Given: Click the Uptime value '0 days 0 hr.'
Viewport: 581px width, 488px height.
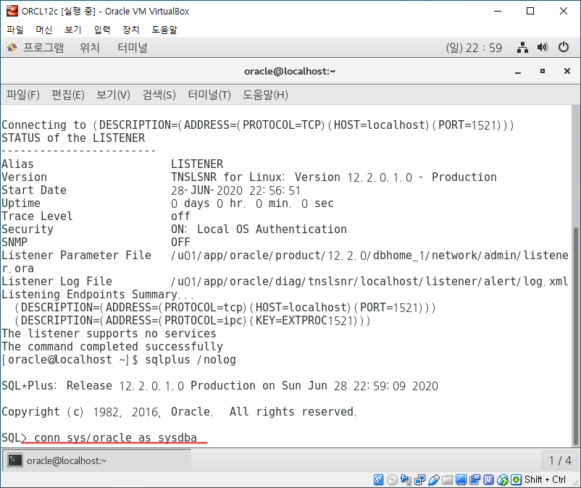Looking at the screenshot, I should (x=208, y=203).
